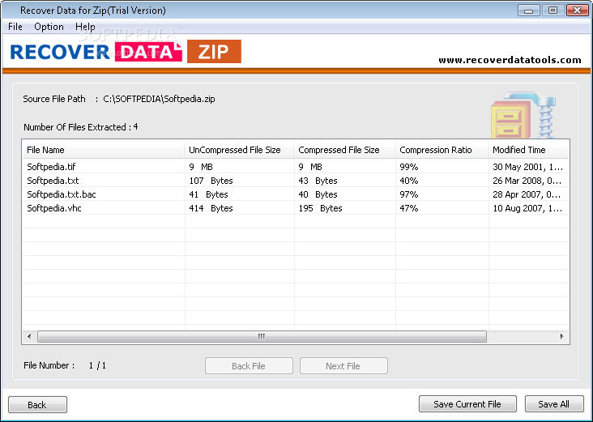Close the Recover Data for Zip window
The height and width of the screenshot is (422, 593).
(x=578, y=11)
